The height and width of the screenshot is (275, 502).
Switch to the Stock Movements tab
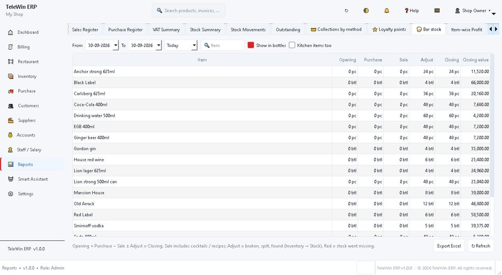point(248,30)
